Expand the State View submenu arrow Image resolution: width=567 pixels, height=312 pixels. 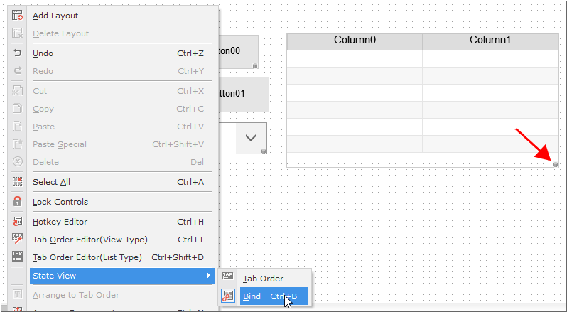pyautogui.click(x=209, y=276)
